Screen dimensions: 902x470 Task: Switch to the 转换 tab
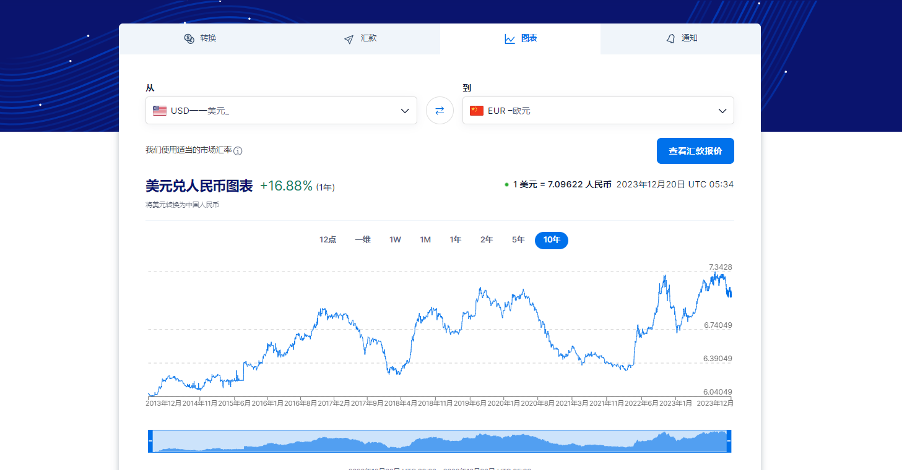pos(200,38)
